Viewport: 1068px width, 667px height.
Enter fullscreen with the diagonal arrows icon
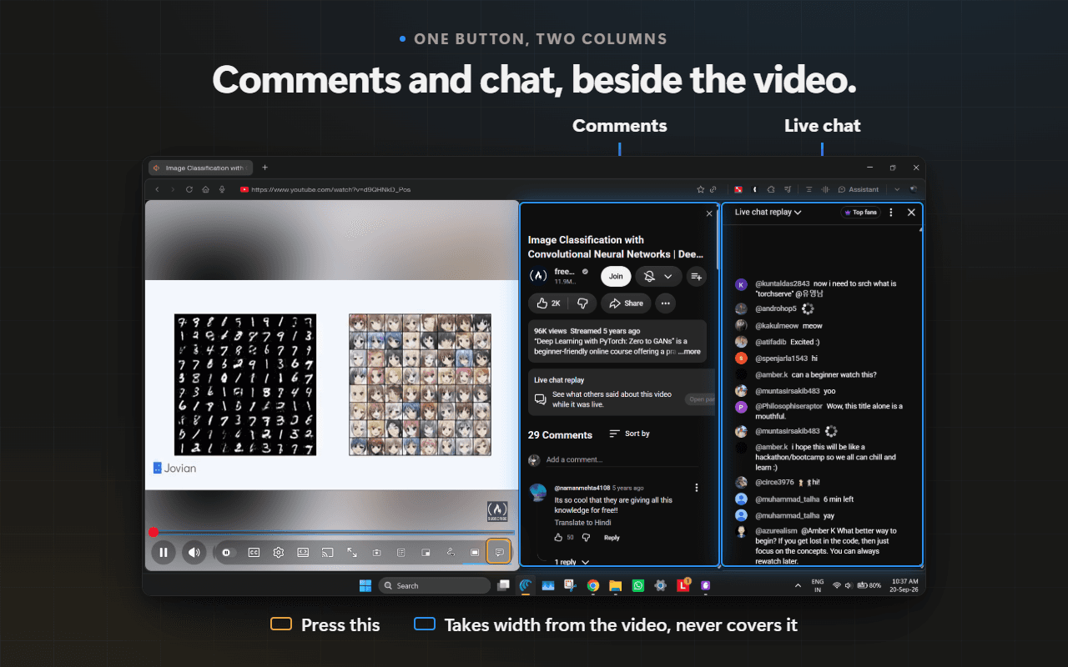click(352, 552)
